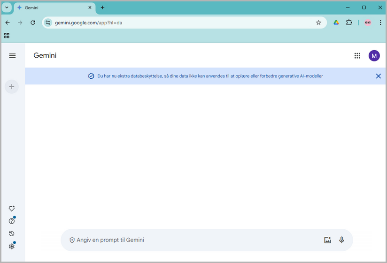
Task: Open the Activity history clock icon
Action: coord(12,233)
